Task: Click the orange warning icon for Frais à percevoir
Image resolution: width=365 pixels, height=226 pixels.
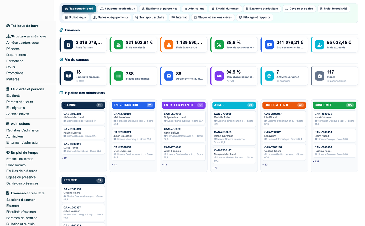Action: click(169, 45)
